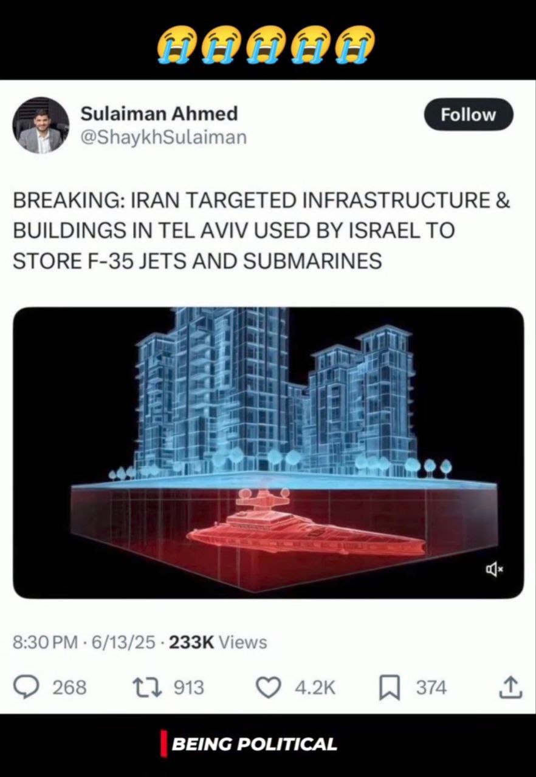Like the tweet with the heart icon
Viewport: 536px width, 777px height.
[x=268, y=687]
